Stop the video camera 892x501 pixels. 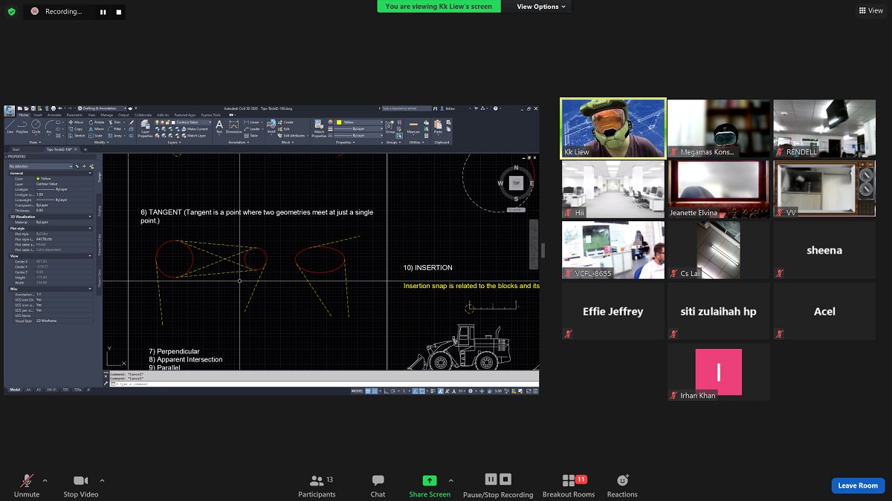(80, 486)
